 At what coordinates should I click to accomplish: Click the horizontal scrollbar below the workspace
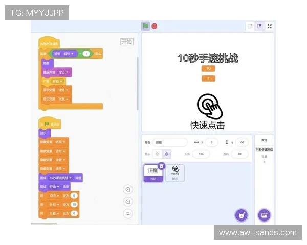click(44, 224)
